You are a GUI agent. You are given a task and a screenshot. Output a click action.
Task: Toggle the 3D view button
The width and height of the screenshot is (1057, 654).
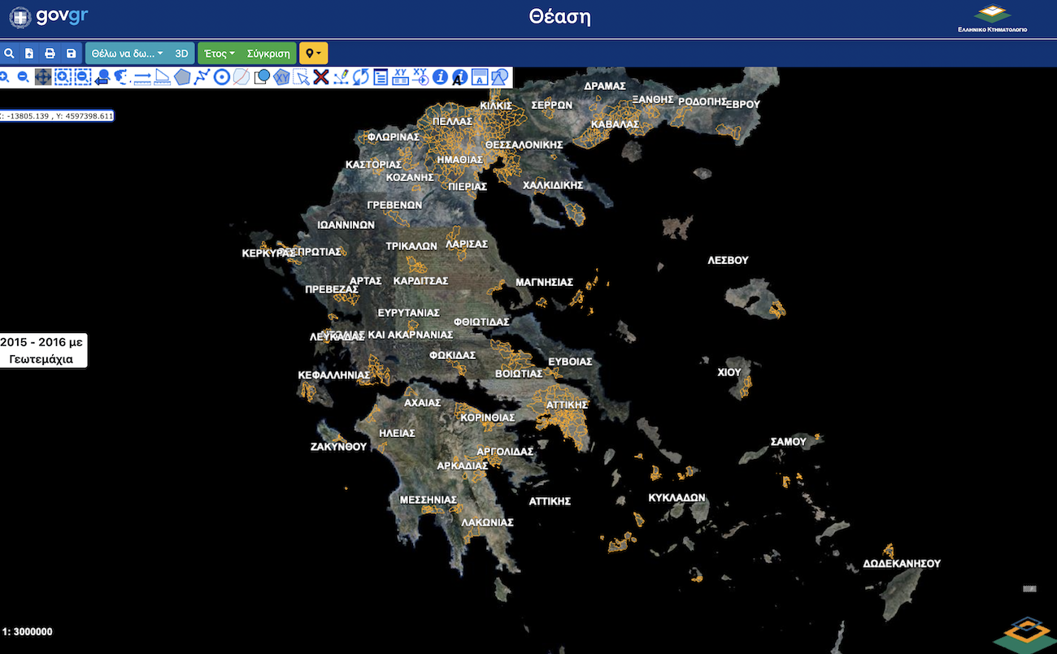pos(182,54)
